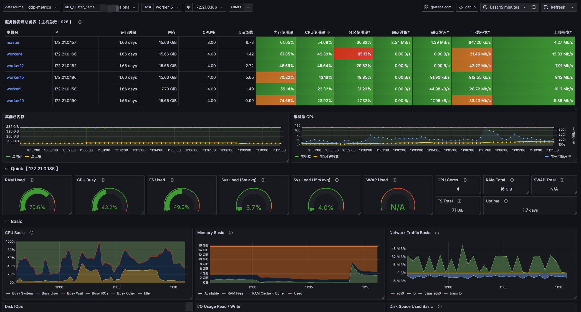Open the Host worker15 dropdown
This screenshot has width=581, height=312.
[x=167, y=7]
